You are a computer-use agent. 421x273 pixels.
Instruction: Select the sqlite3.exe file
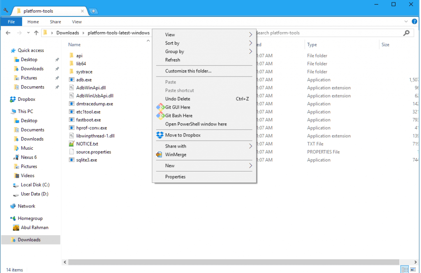[86, 160]
